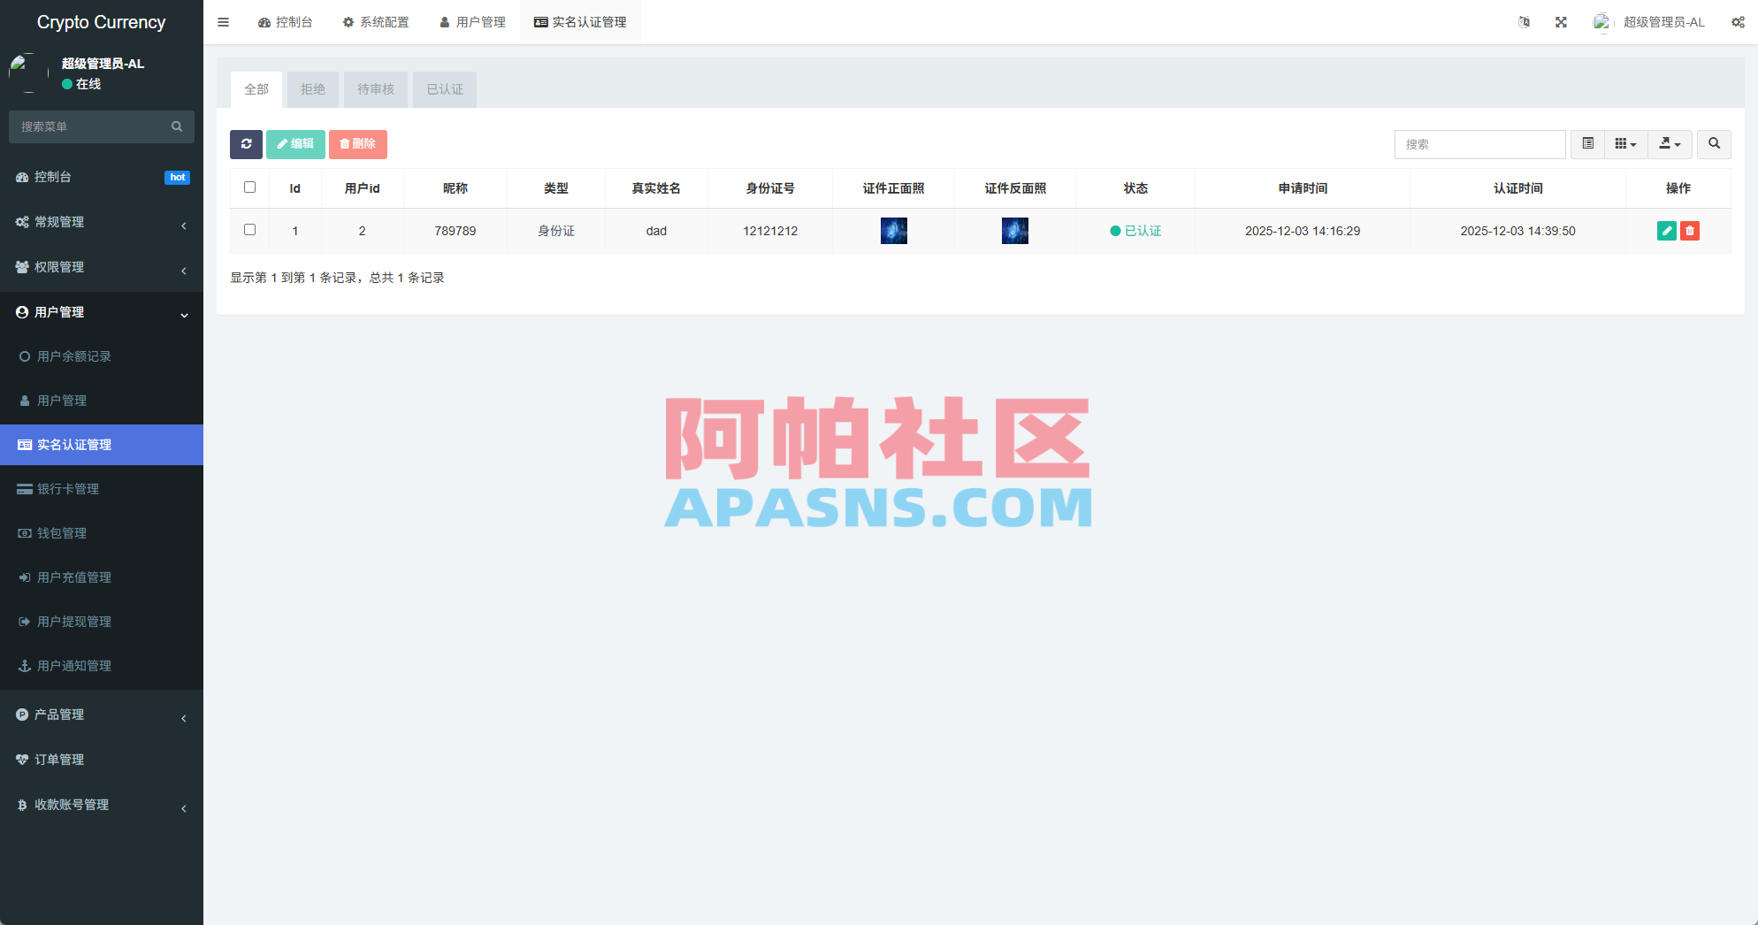
Task: Open 用户通知管理 in sidebar
Action: coord(102,666)
